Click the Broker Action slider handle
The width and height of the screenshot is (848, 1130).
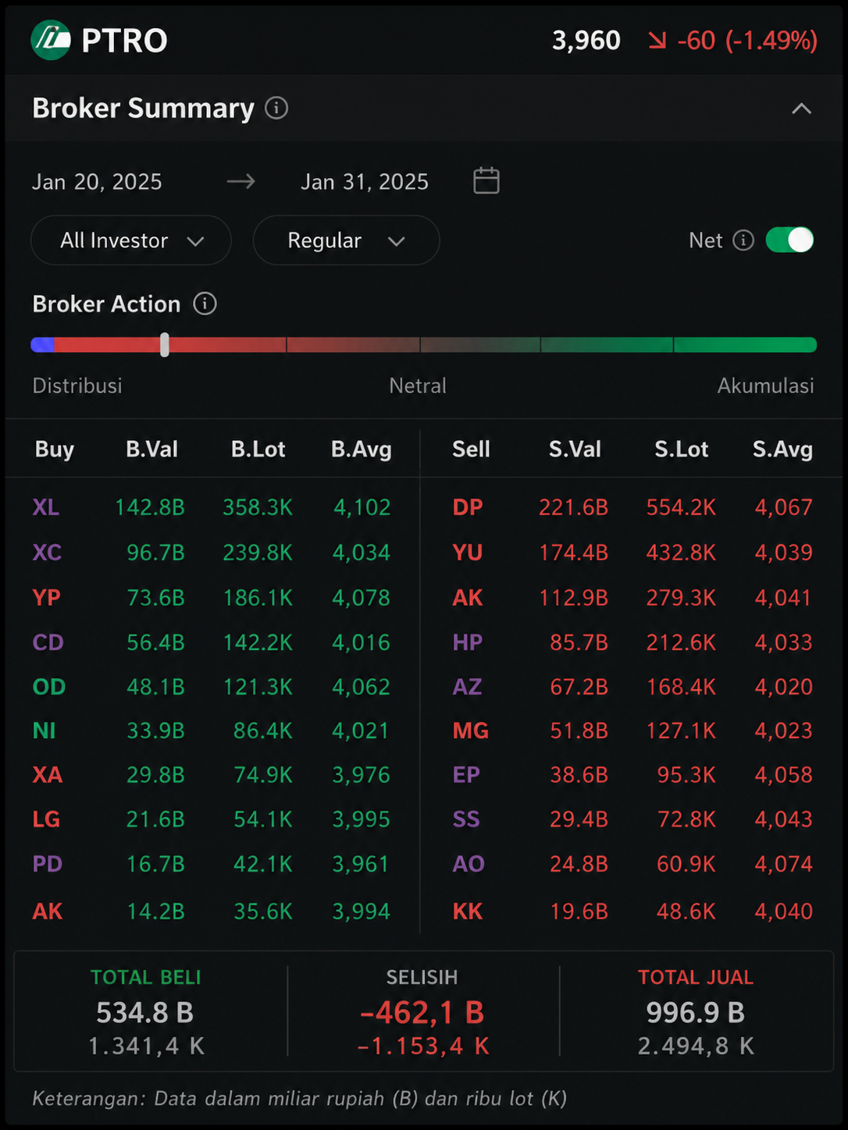click(x=165, y=345)
